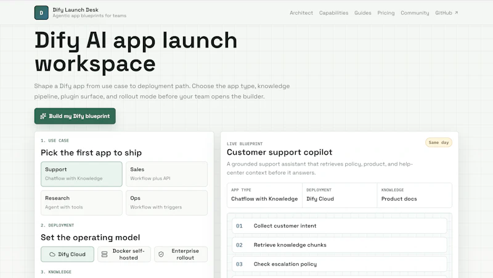Choose the Research use case card
The height and width of the screenshot is (278, 493).
[x=81, y=203]
